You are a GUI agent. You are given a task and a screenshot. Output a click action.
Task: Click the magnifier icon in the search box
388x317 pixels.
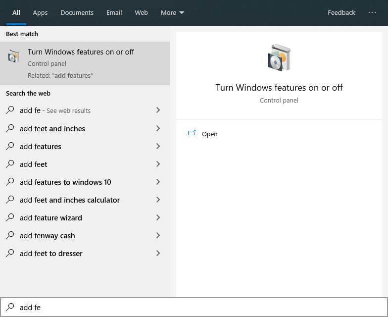tap(10, 307)
